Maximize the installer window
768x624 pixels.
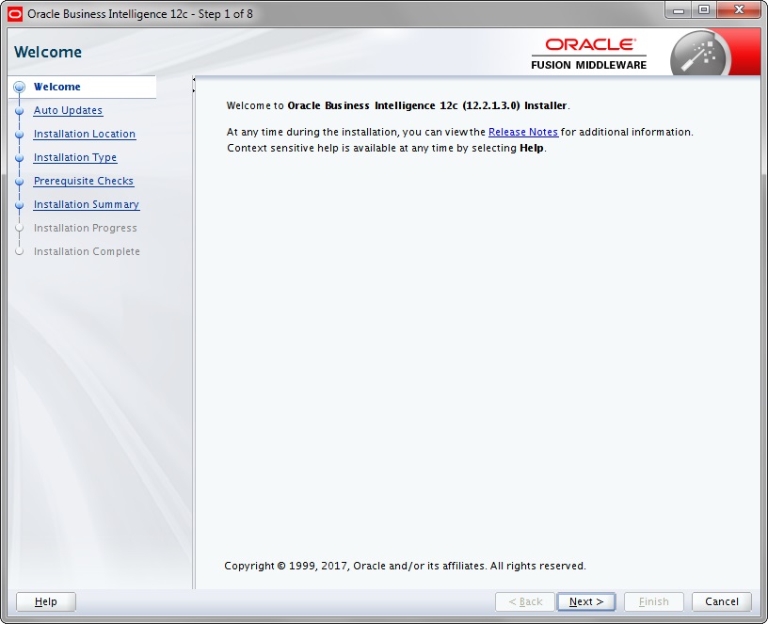point(704,10)
